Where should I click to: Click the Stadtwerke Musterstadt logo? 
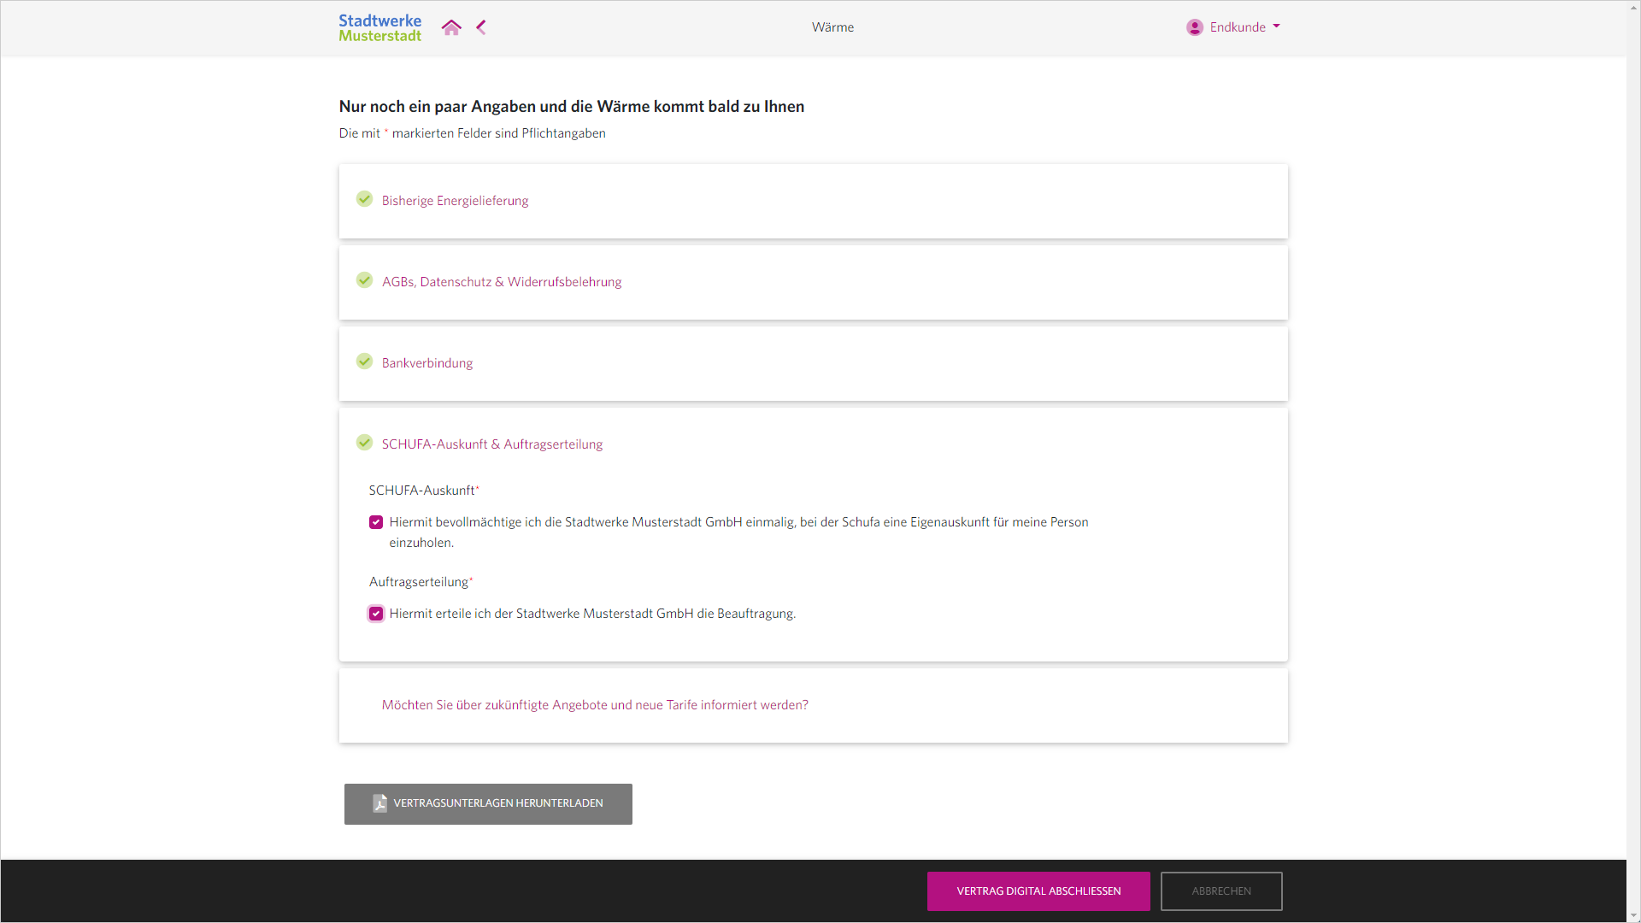click(x=380, y=27)
